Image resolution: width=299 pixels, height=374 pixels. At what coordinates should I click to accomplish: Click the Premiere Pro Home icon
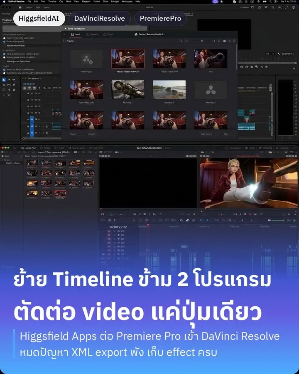(x=20, y=7)
